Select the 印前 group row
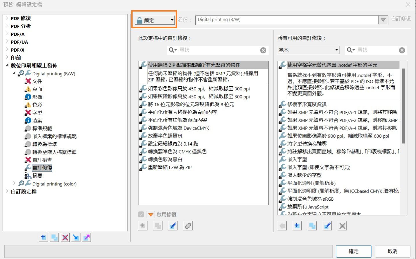This screenshot has height=259, width=416. click(x=16, y=57)
